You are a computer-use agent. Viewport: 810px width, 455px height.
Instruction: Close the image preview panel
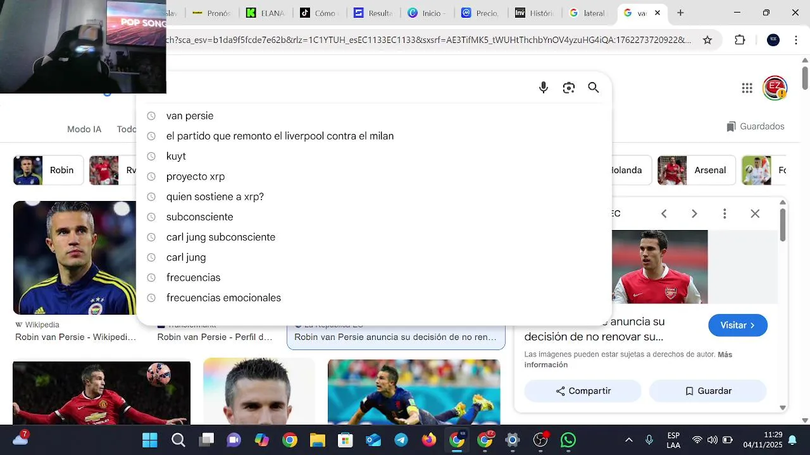tap(755, 214)
